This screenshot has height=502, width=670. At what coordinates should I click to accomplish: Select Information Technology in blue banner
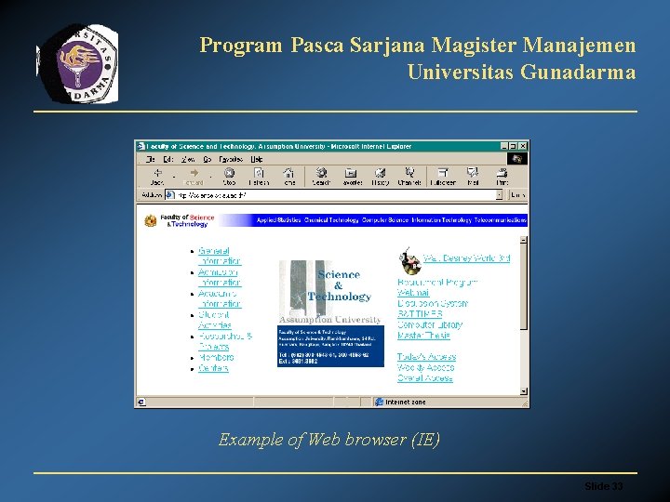pyautogui.click(x=441, y=220)
